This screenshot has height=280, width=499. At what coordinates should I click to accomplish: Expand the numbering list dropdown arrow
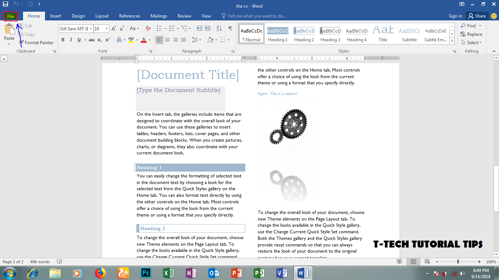click(178, 28)
